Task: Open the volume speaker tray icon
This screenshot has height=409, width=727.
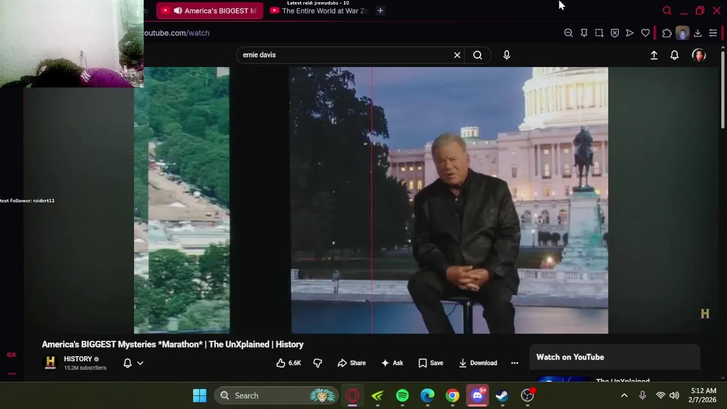Action: [674, 395]
